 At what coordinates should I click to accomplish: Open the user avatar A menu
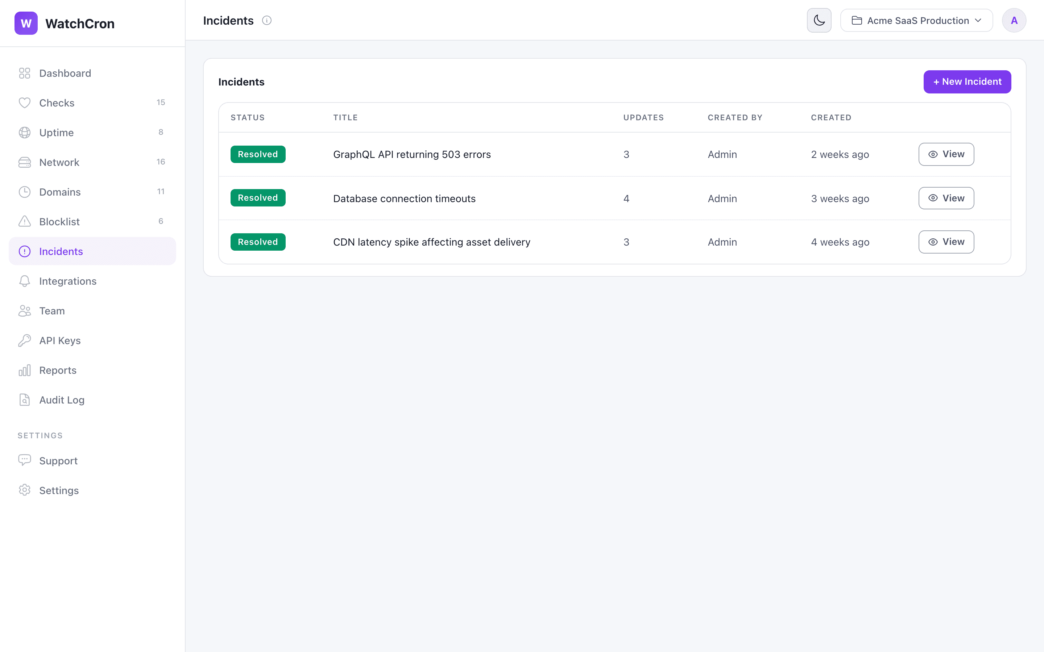tap(1014, 21)
